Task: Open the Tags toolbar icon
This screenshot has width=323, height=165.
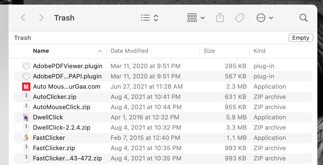Action: coord(239,17)
